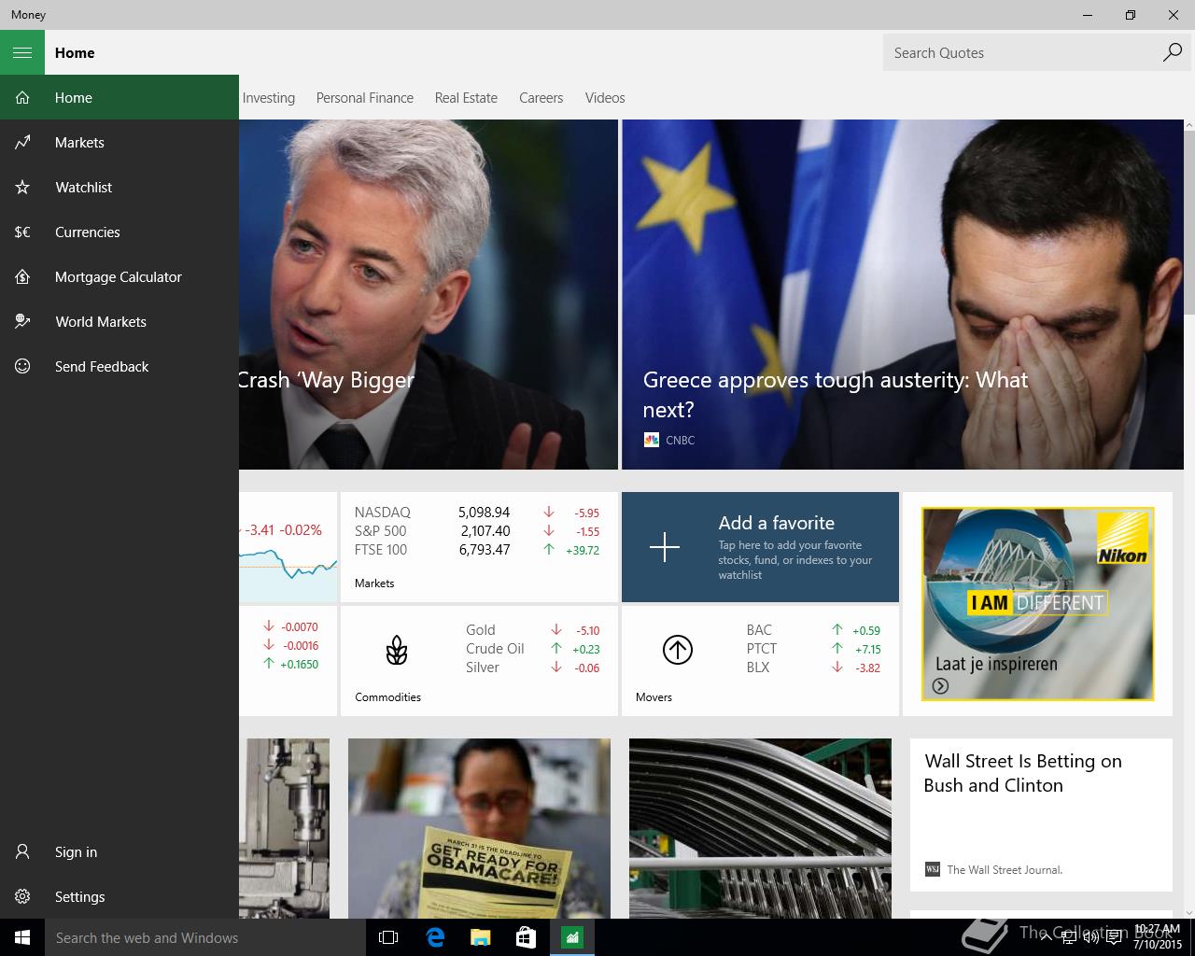
Task: Open the Action Center notification icon
Action: pos(1115,937)
